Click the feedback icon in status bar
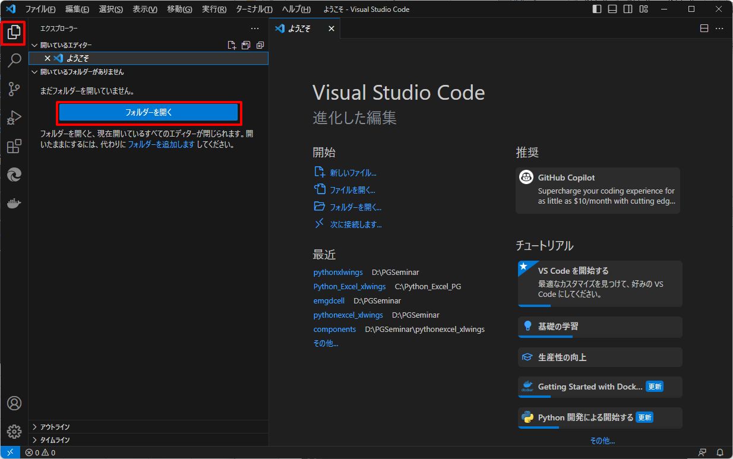 pyautogui.click(x=703, y=452)
